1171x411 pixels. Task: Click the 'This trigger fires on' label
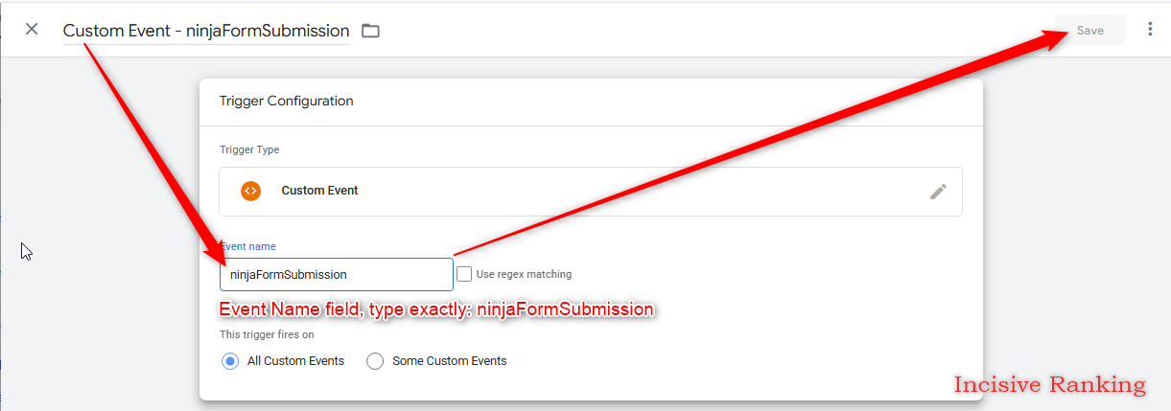267,334
